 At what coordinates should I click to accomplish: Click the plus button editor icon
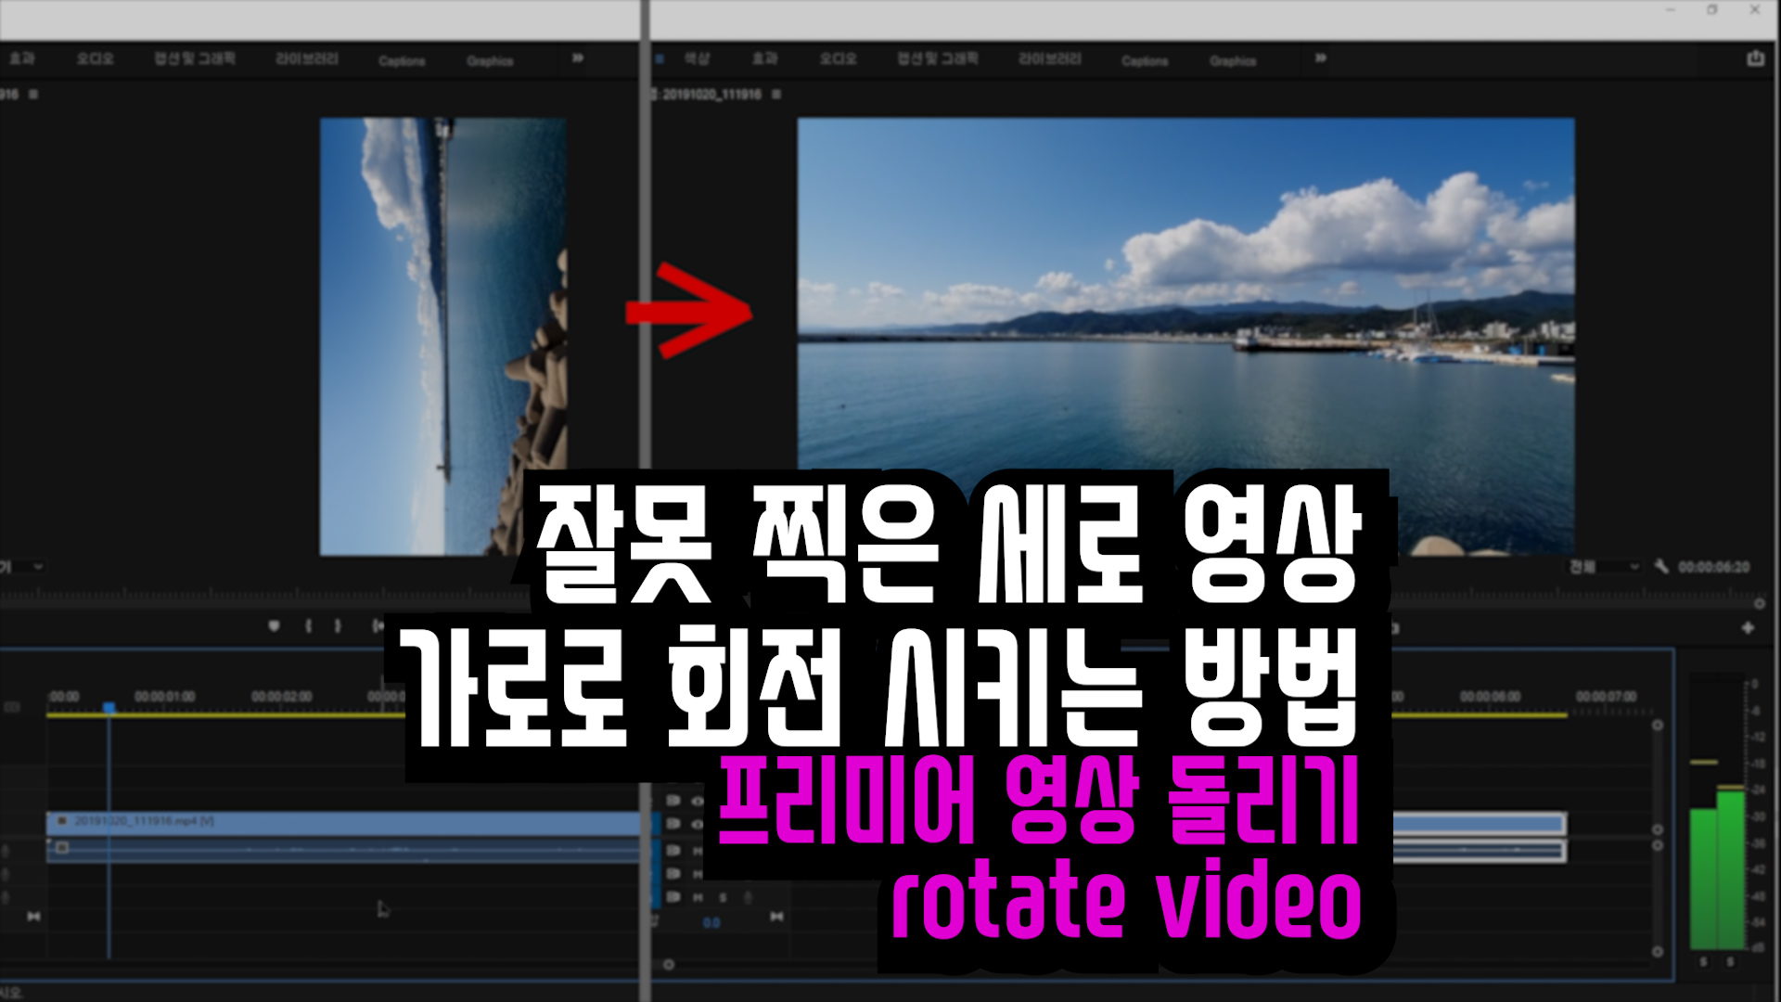point(1748,628)
